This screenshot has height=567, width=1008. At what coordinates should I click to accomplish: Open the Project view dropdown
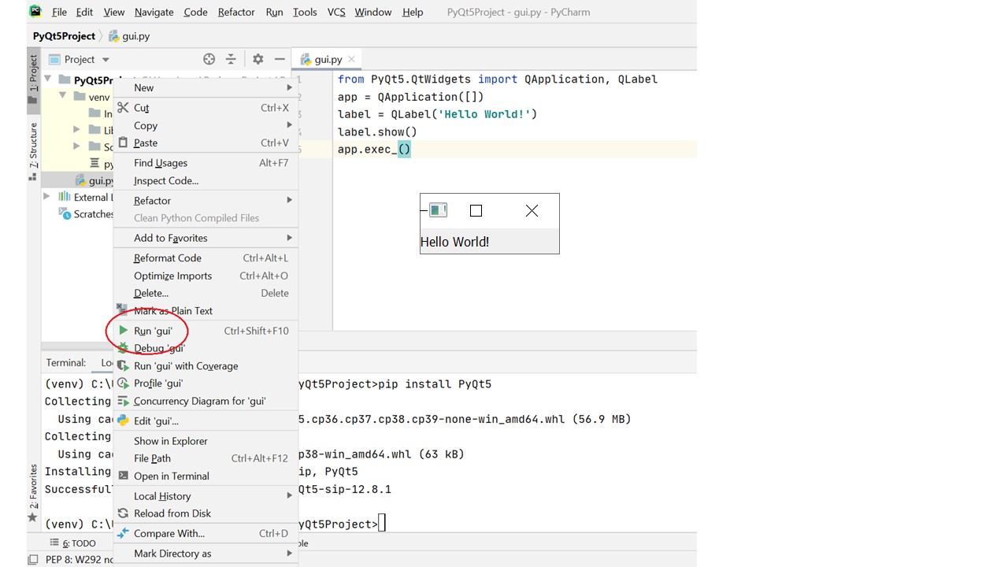click(x=106, y=60)
